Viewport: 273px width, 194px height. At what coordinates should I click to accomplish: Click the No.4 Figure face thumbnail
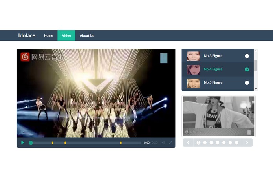tap(193, 70)
